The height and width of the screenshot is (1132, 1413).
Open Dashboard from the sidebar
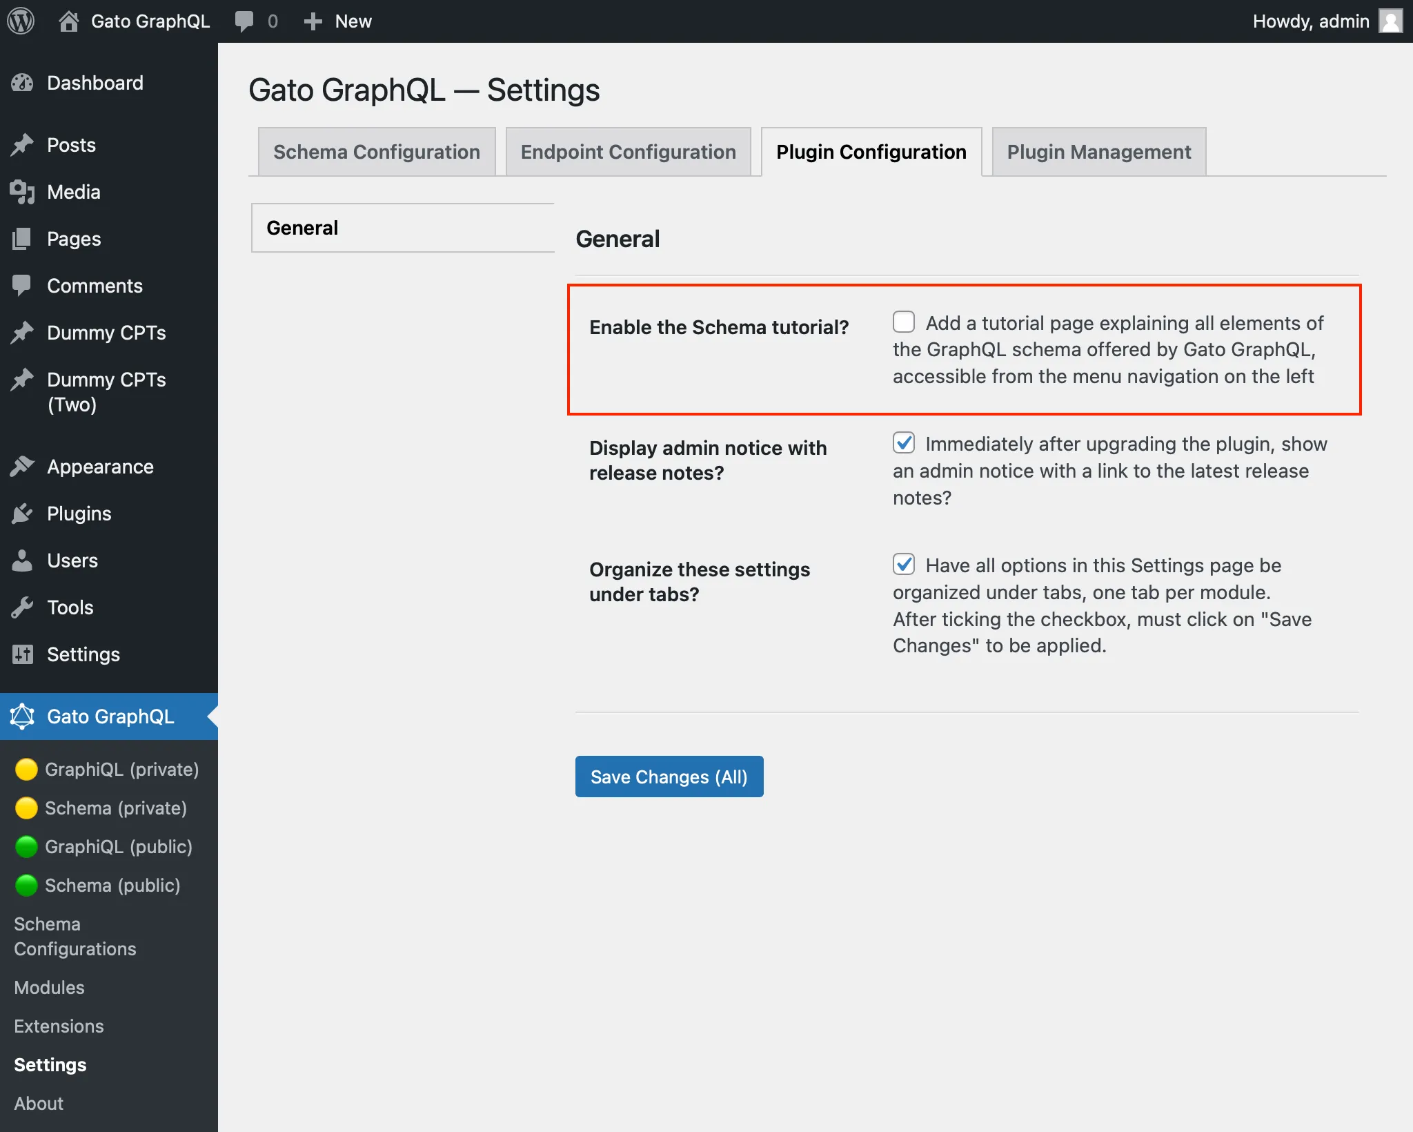pos(109,83)
